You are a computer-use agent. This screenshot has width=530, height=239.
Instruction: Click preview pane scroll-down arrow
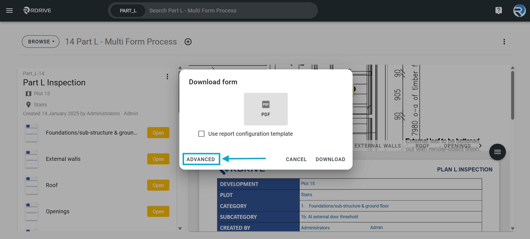(x=513, y=229)
